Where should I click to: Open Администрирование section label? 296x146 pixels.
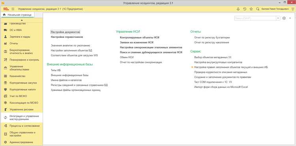21,142
